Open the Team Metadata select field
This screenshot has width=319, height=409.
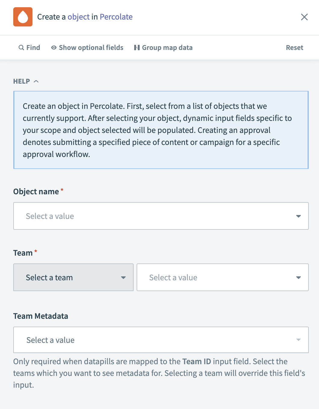161,340
